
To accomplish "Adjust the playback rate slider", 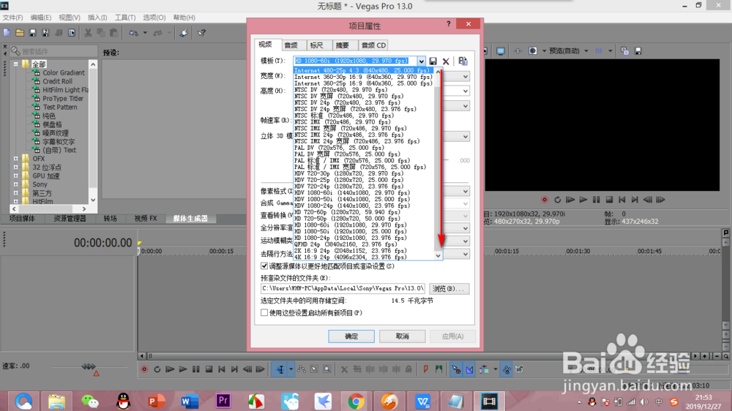I will pyautogui.click(x=89, y=366).
